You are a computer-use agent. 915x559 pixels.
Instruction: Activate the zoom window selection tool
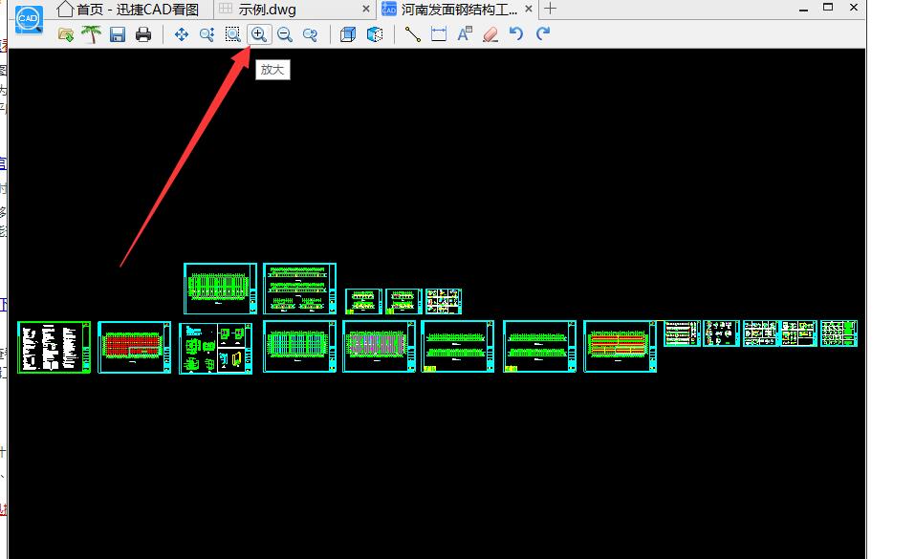(233, 35)
